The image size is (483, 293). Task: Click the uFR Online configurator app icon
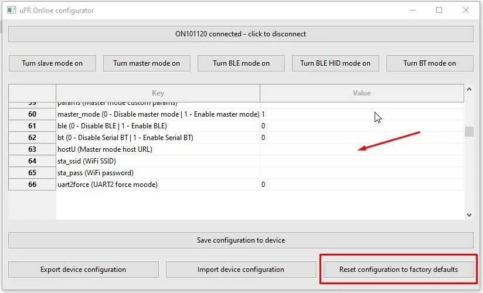(11, 10)
